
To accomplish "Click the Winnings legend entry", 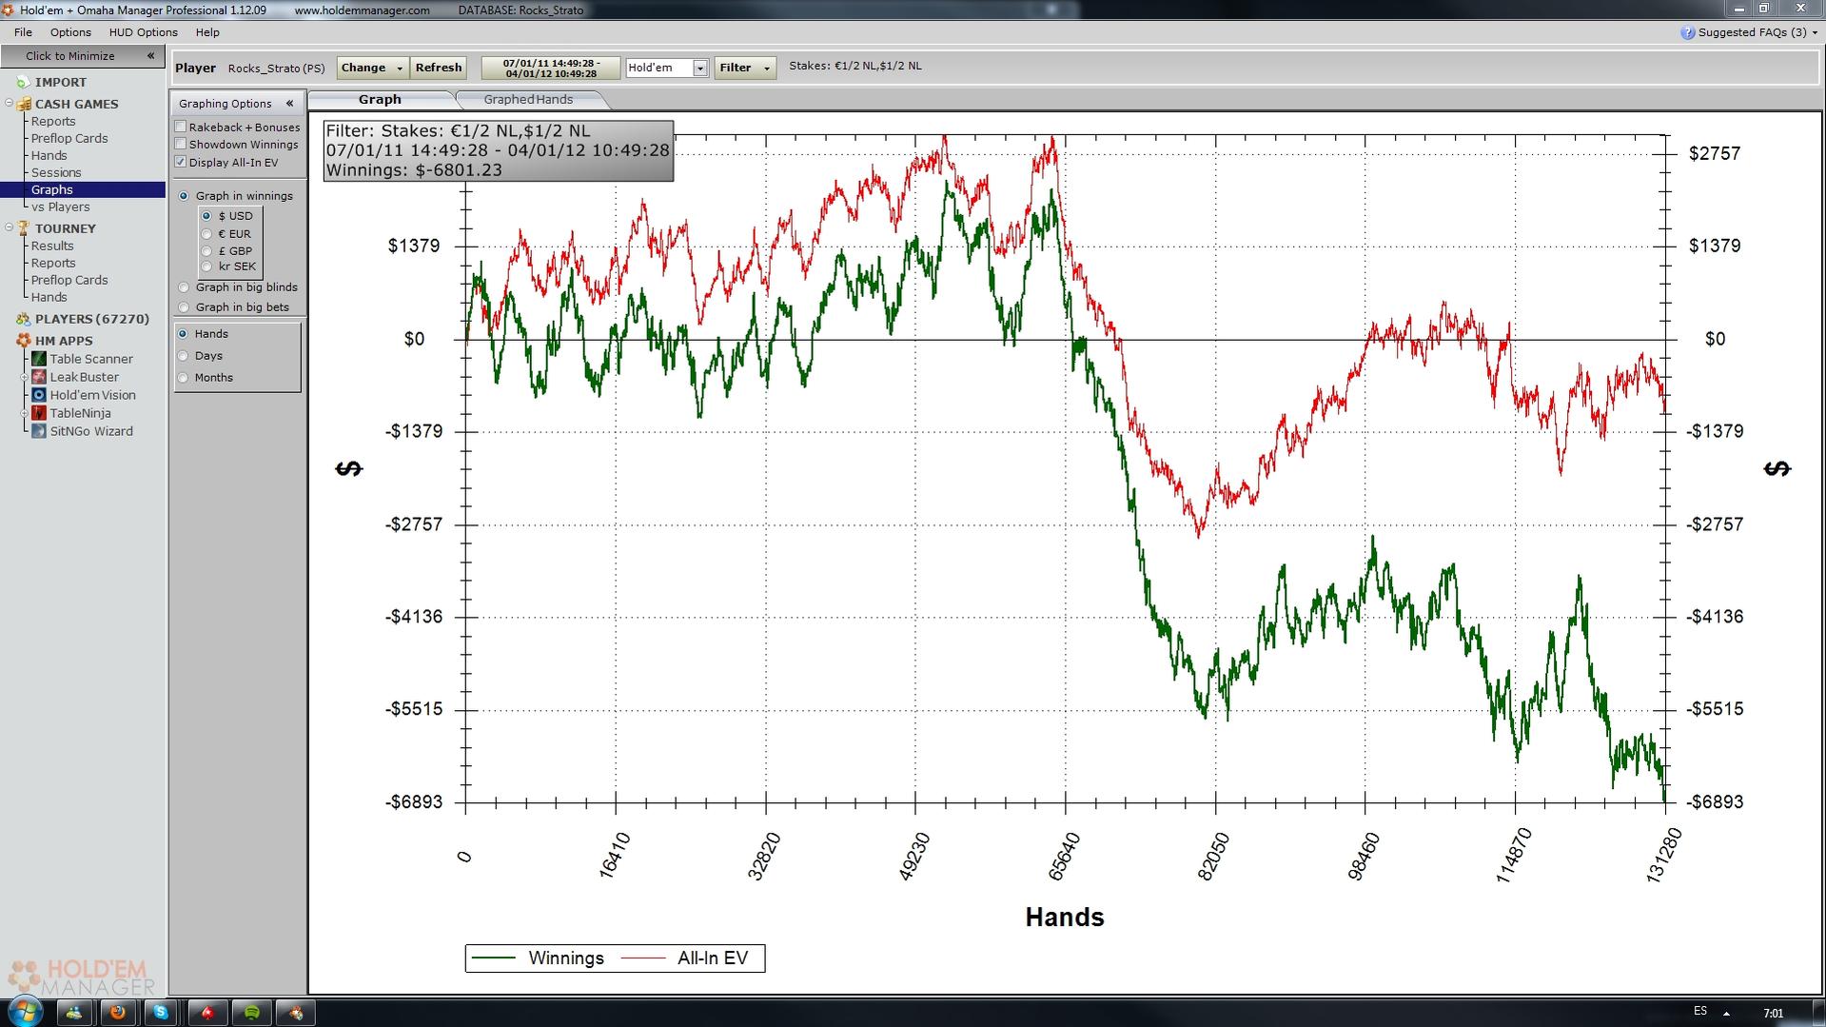I will 538,958.
